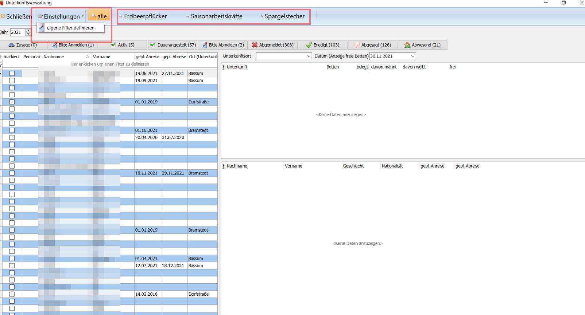Click the house icon on Abwesend tab

(x=407, y=45)
